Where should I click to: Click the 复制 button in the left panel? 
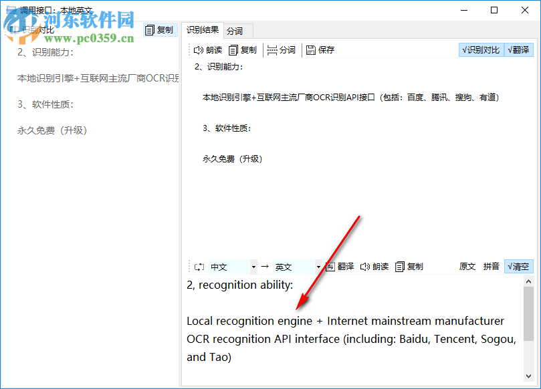160,29
